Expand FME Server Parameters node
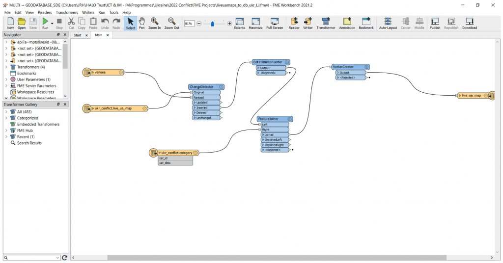Viewport: 503px width, 263px height. coord(6,86)
